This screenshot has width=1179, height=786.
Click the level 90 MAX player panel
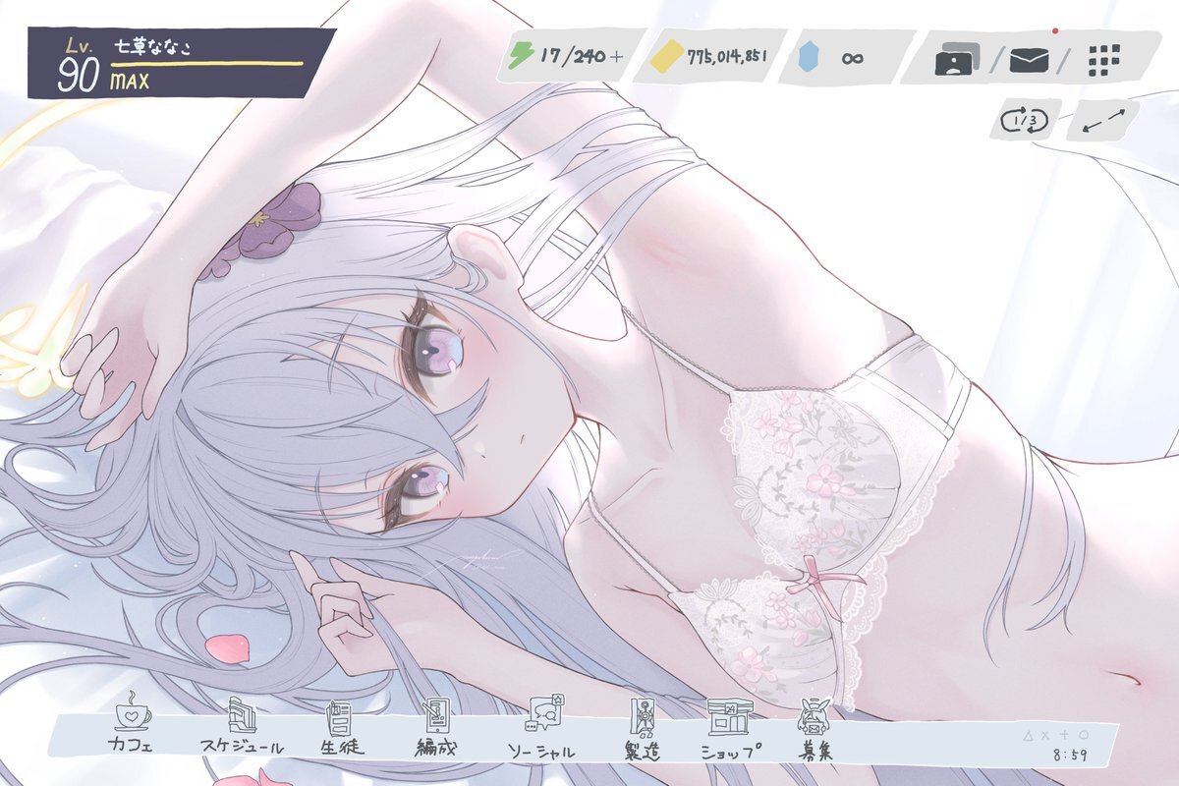182,63
